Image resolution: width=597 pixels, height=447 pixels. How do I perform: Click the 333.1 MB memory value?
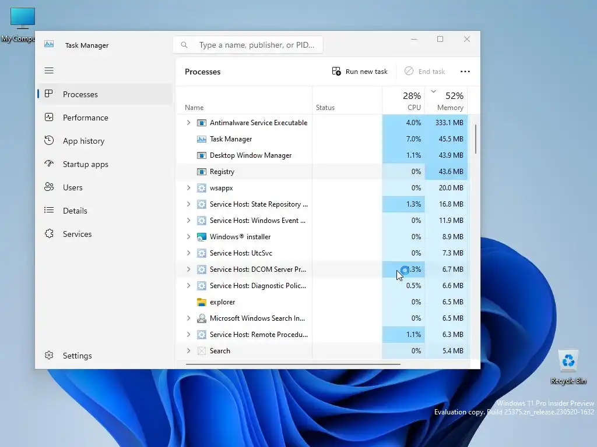click(449, 123)
